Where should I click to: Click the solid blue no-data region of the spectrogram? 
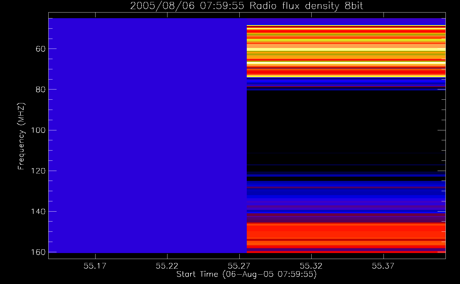click(148, 135)
